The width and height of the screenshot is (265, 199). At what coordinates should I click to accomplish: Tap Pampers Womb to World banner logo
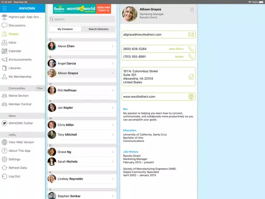pyautogui.click(x=74, y=9)
